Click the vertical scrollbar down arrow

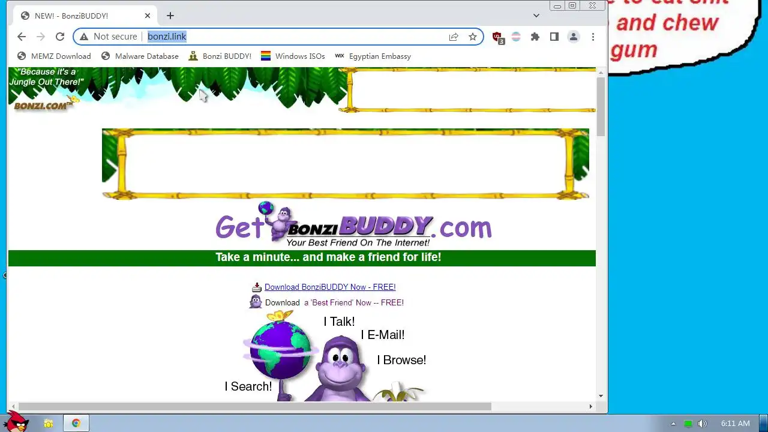pyautogui.click(x=601, y=396)
